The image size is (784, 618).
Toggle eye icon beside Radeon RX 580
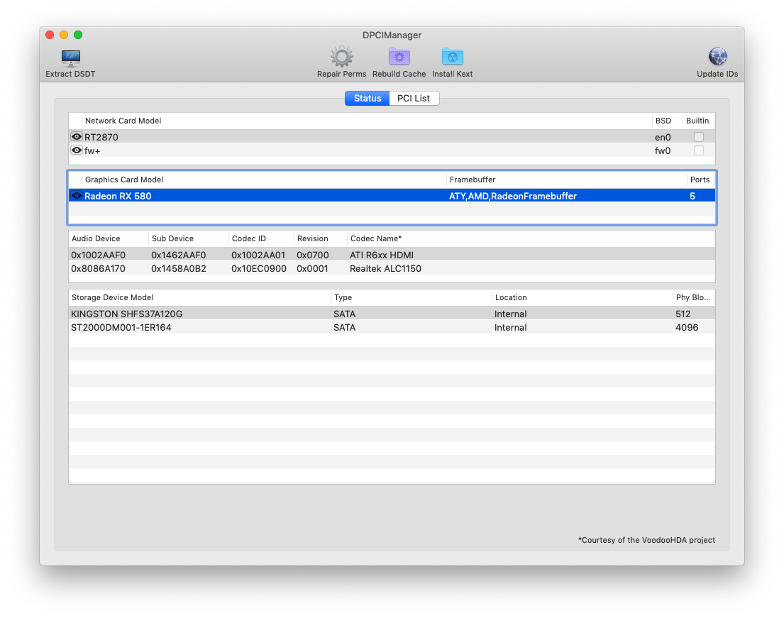[77, 196]
